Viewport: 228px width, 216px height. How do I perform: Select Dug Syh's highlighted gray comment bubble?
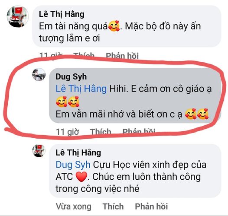[x=135, y=95]
